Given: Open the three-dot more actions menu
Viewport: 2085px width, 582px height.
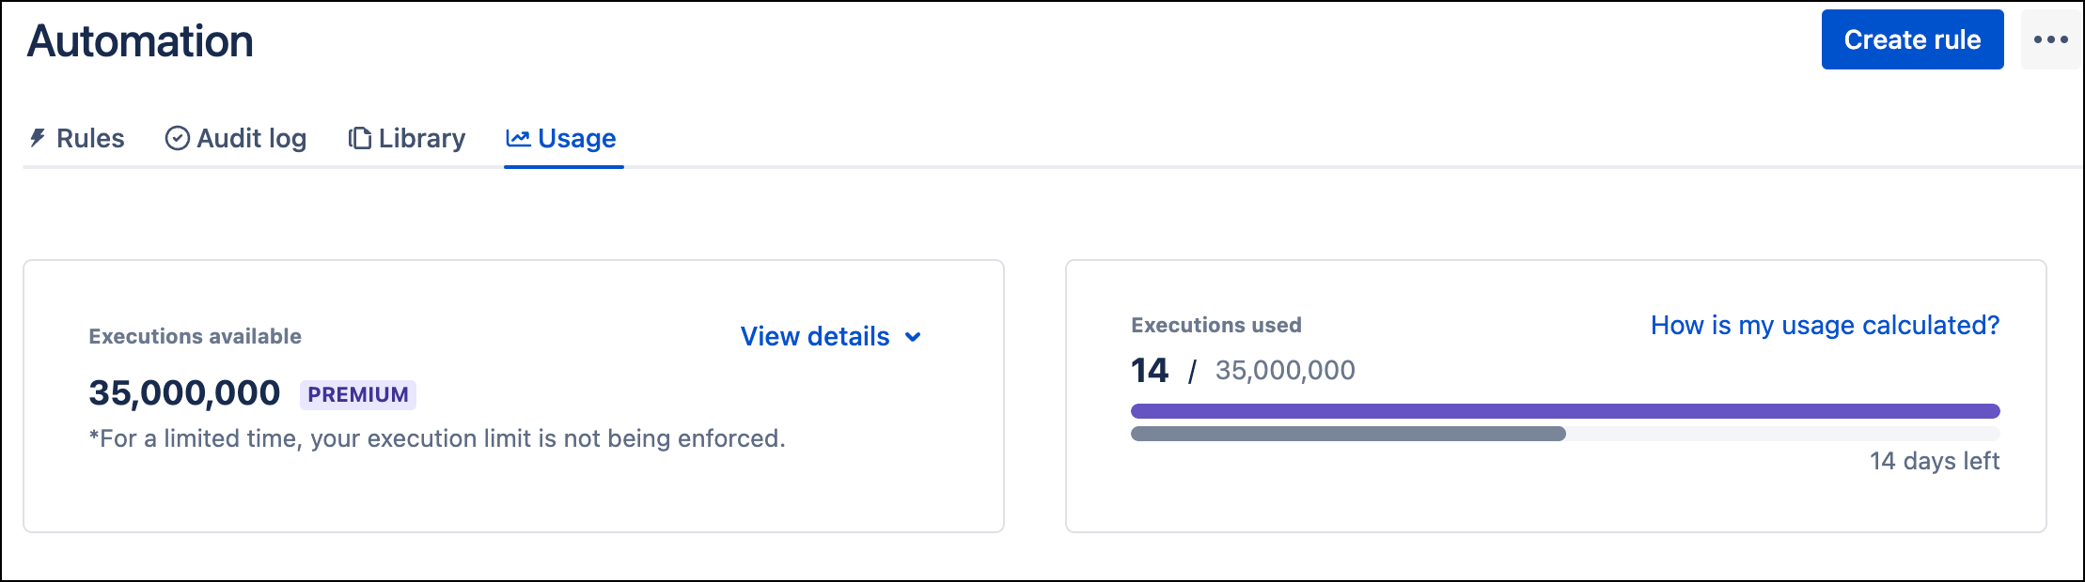Looking at the screenshot, I should point(2050,39).
